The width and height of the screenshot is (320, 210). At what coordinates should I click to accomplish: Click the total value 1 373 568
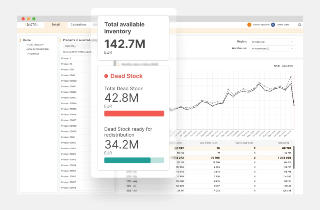284,158
